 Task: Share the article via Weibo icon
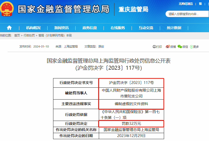[168, 47]
